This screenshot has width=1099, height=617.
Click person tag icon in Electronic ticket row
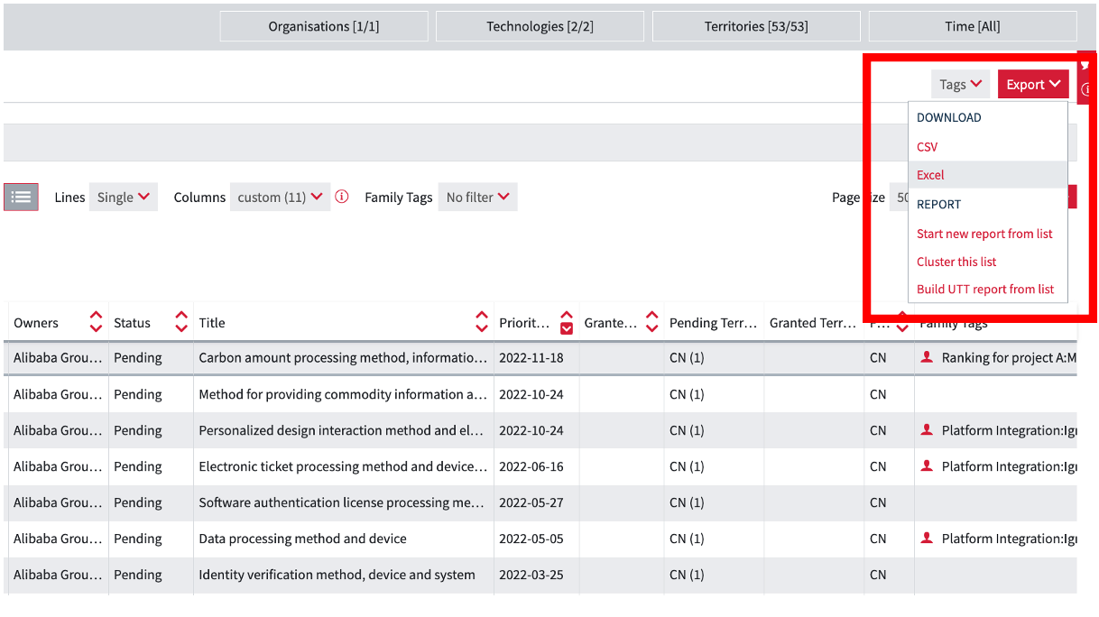click(x=927, y=466)
